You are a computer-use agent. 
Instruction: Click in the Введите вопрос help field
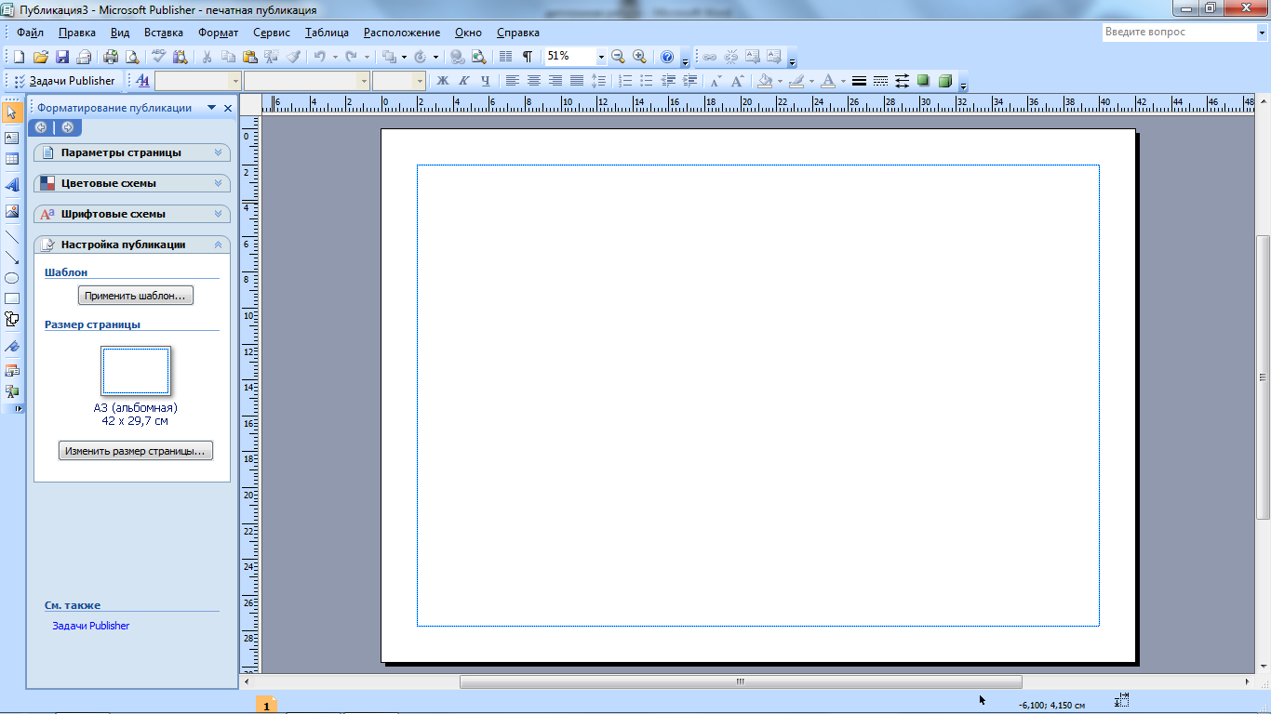pos(1178,32)
